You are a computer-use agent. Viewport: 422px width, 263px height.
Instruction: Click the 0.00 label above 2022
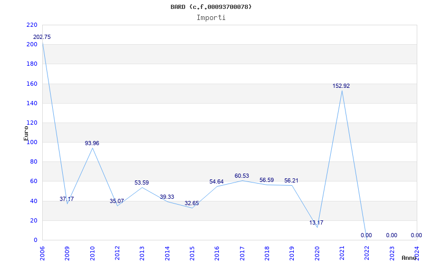click(366, 235)
